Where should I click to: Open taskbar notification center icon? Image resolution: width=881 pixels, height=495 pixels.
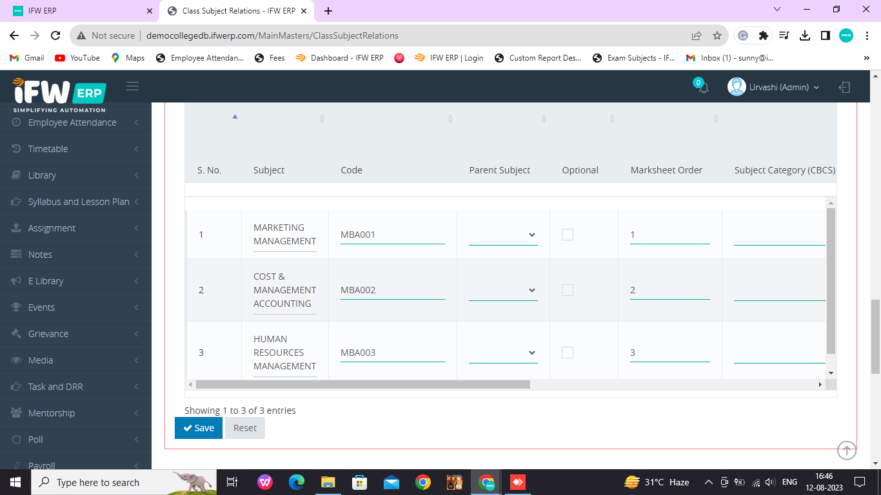pos(860,482)
